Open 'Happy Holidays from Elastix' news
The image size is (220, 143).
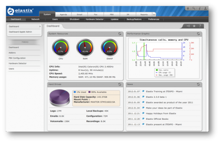click(161, 113)
